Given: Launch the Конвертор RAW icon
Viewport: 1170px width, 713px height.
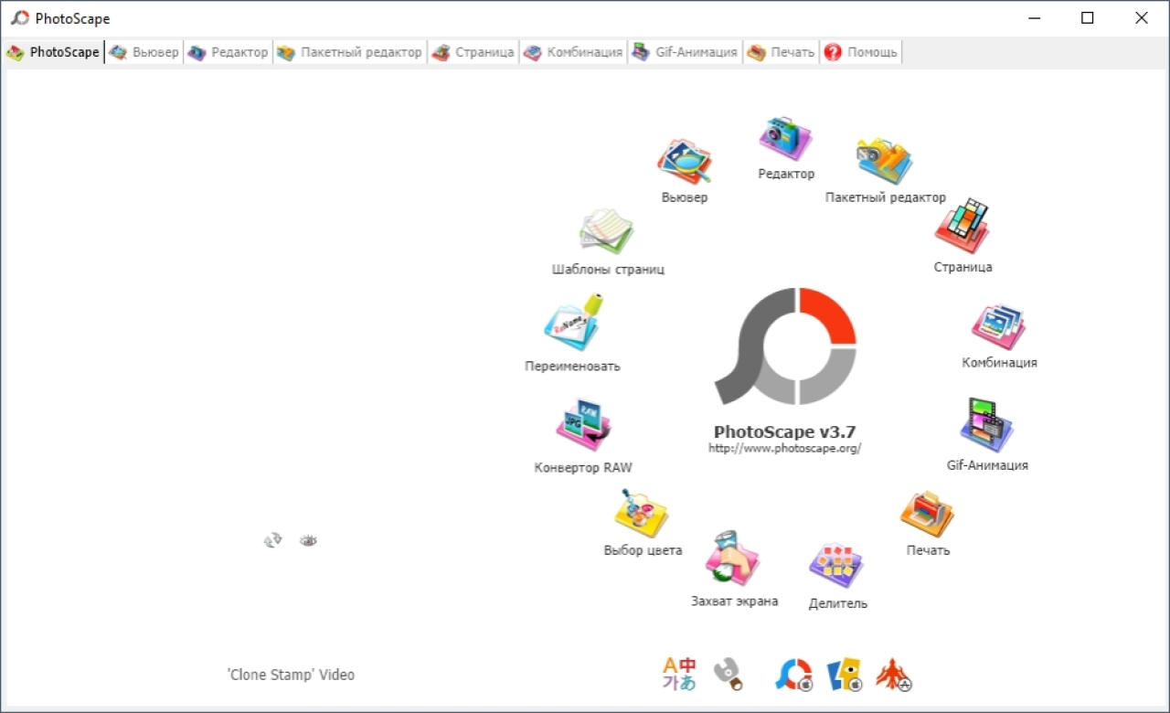Looking at the screenshot, I should 583,426.
